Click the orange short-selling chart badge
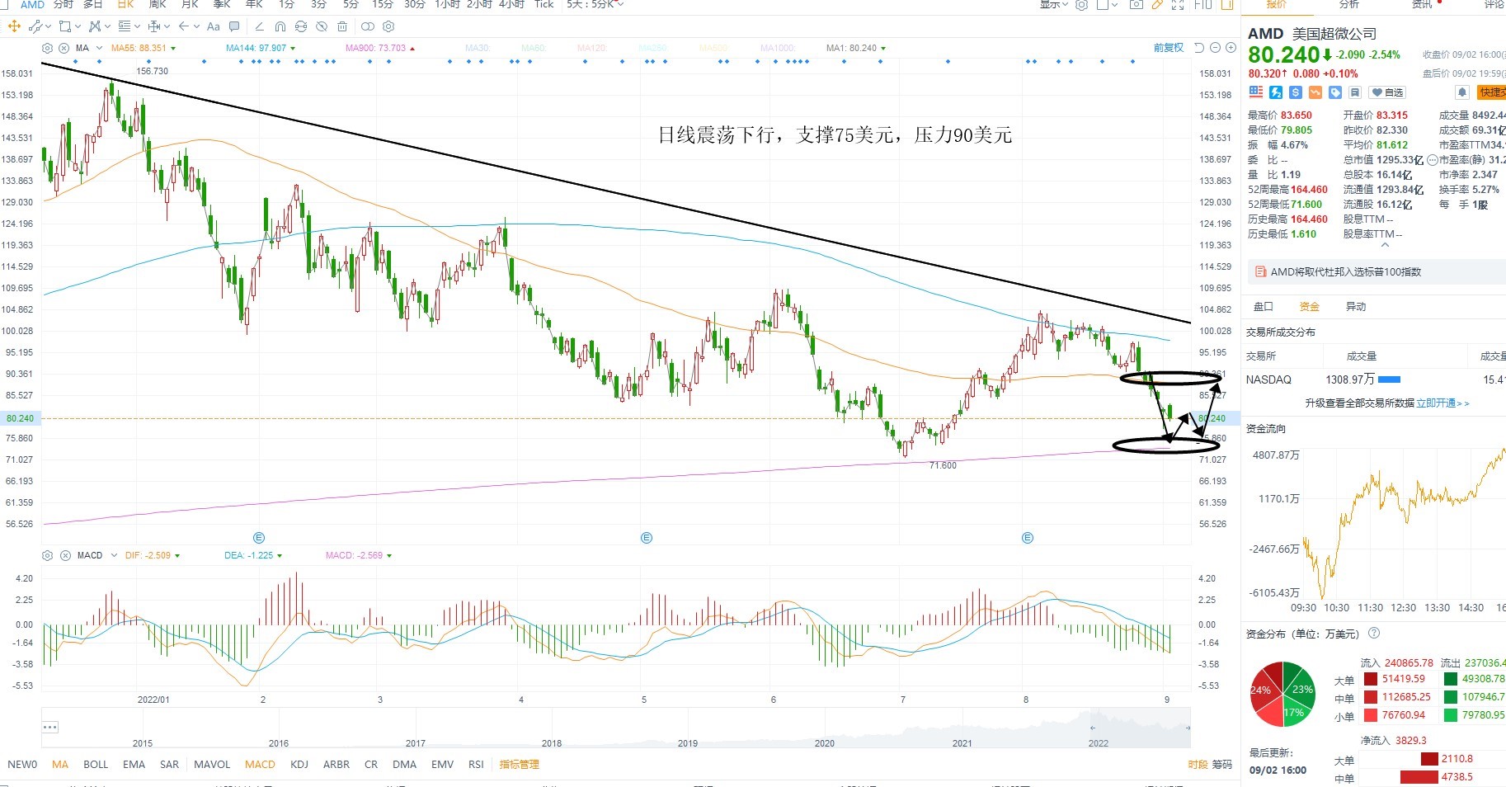Viewport: 1506px width, 787px height. (1315, 92)
